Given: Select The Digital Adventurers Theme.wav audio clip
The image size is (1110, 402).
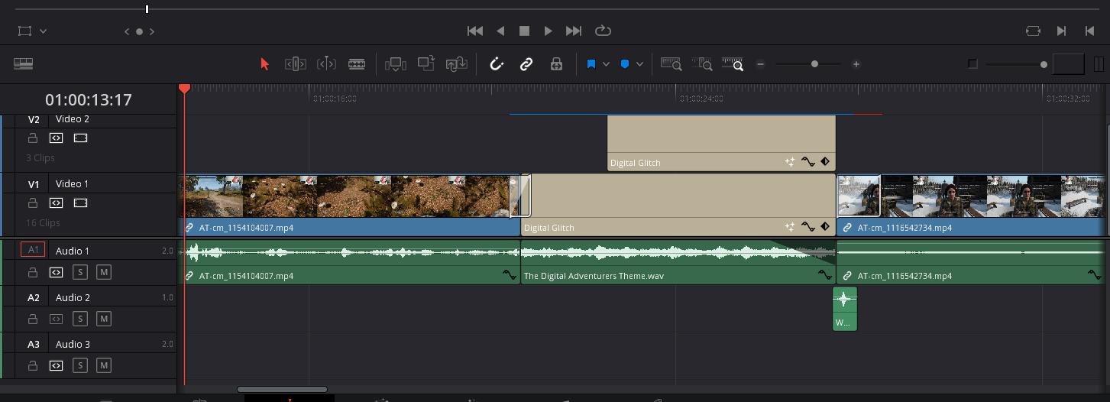Looking at the screenshot, I should click(x=678, y=261).
